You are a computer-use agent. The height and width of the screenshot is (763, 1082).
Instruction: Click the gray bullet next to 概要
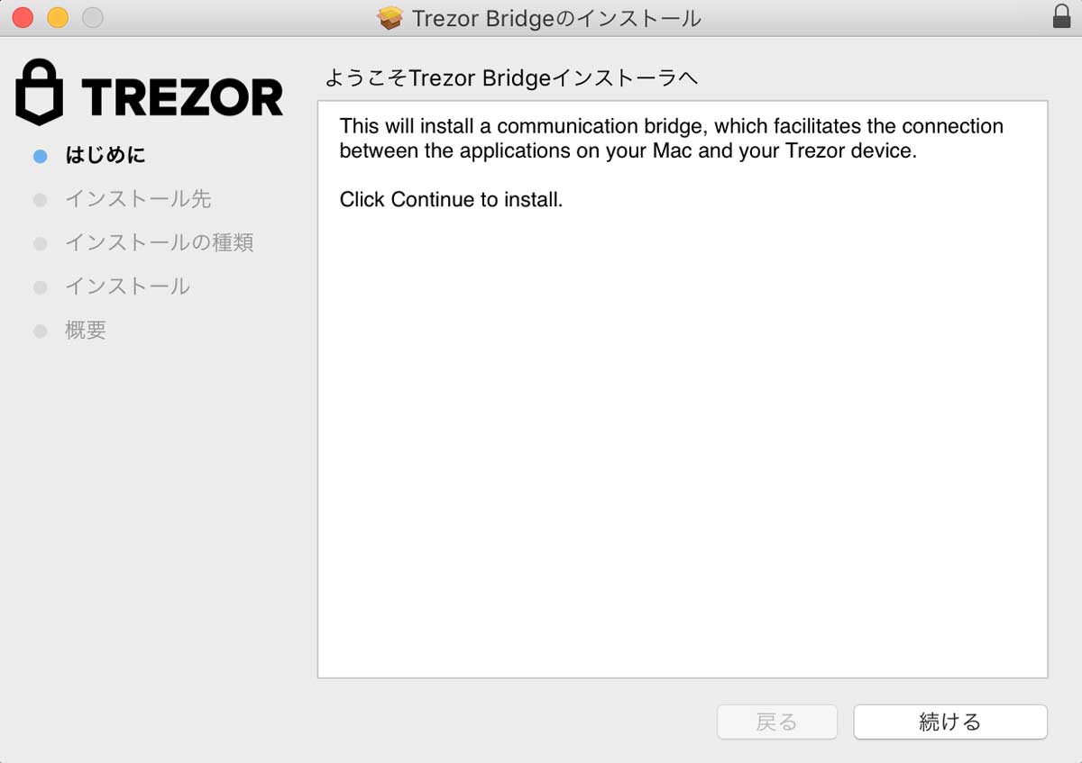[x=40, y=332]
